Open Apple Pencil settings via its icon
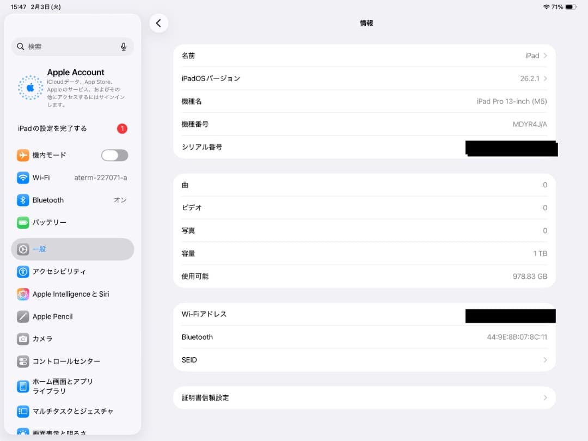Image resolution: width=588 pixels, height=441 pixels. pyautogui.click(x=22, y=316)
